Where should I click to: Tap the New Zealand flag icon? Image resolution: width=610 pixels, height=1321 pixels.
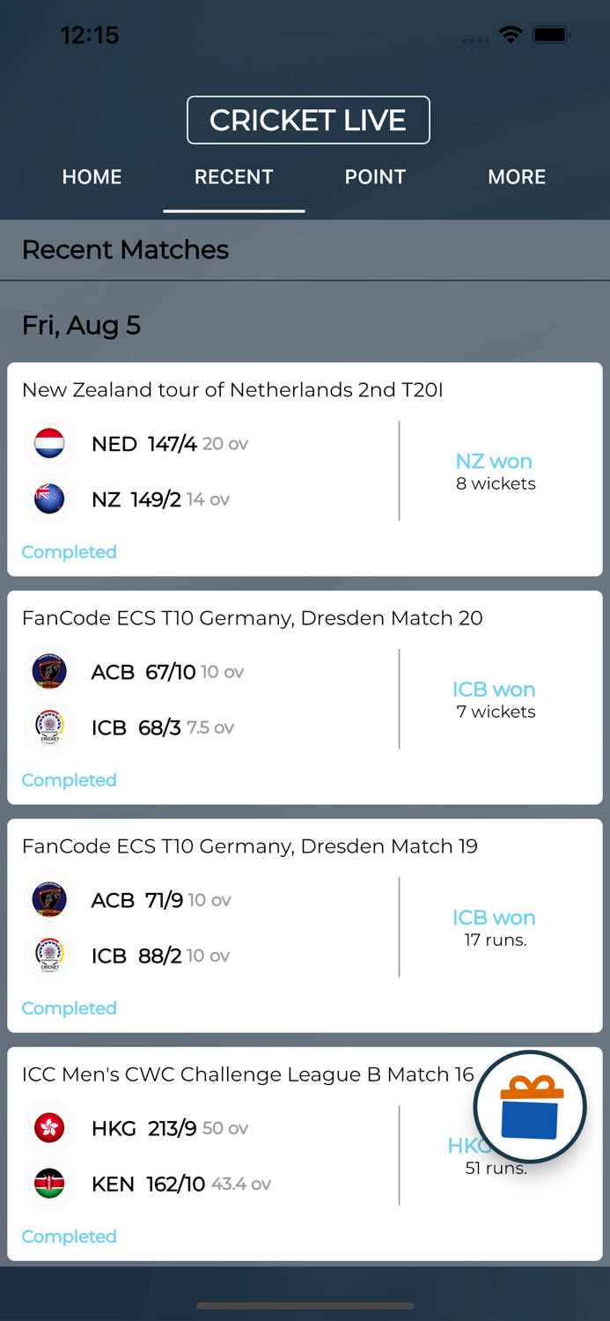tap(49, 499)
